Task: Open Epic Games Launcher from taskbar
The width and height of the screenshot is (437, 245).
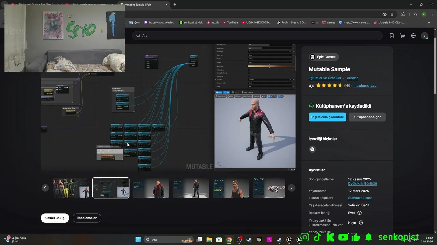Action: click(x=259, y=240)
